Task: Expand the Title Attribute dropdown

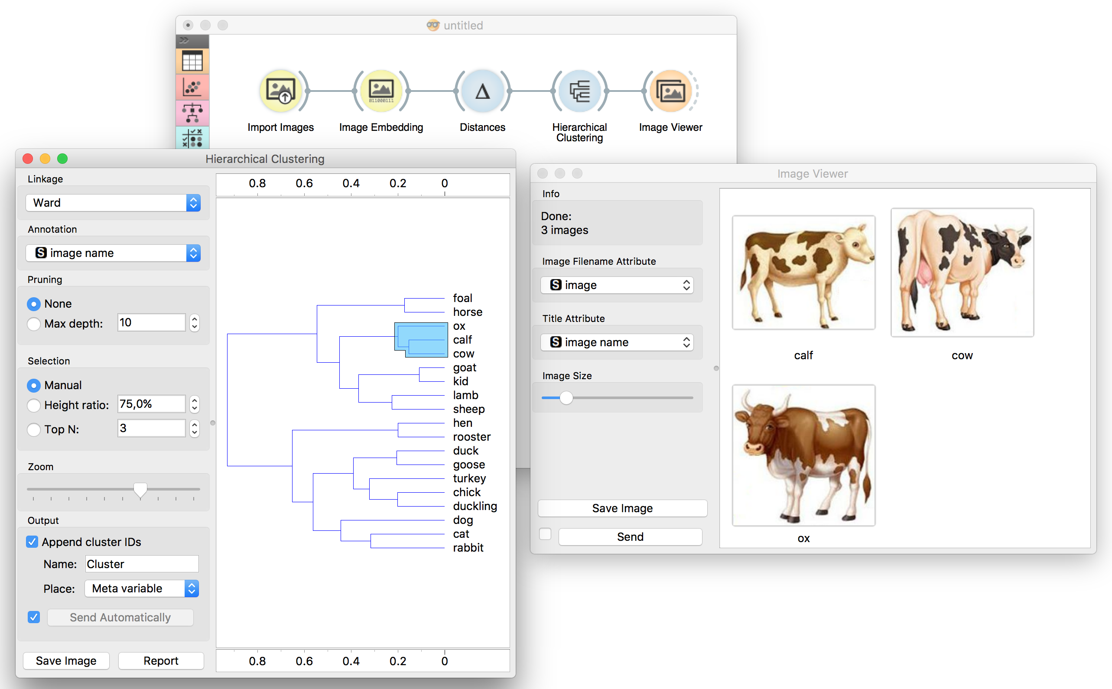Action: [617, 342]
